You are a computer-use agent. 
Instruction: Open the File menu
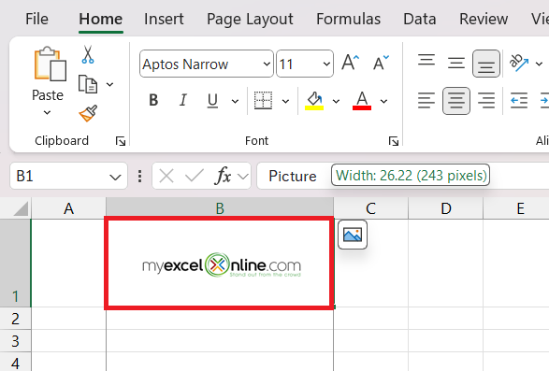point(36,19)
